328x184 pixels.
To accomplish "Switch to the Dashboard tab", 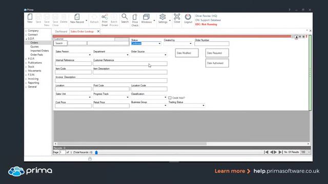I will (x=61, y=32).
